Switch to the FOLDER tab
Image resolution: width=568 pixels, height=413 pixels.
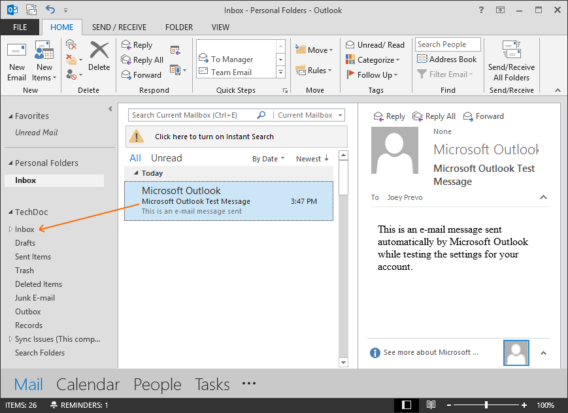(x=179, y=27)
